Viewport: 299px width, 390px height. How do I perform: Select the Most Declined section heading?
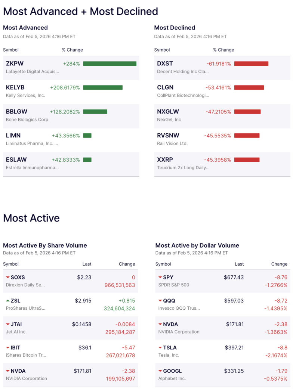[x=174, y=27]
